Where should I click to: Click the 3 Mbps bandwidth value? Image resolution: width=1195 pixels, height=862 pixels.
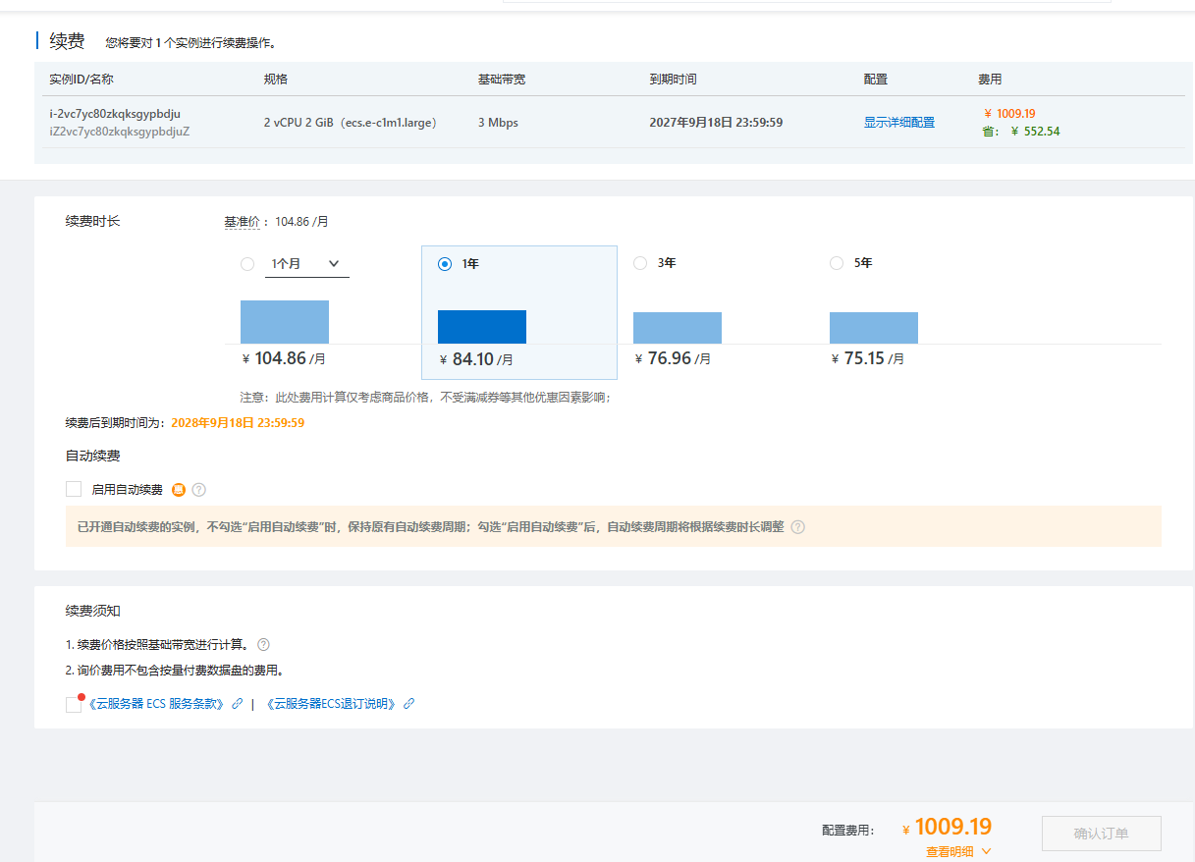(498, 123)
